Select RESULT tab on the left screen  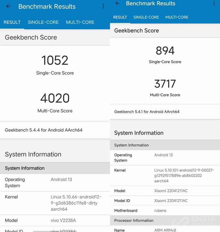pyautogui.click(x=12, y=22)
